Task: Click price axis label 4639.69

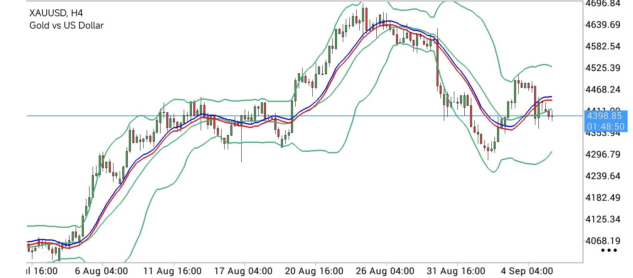Action: click(x=603, y=25)
